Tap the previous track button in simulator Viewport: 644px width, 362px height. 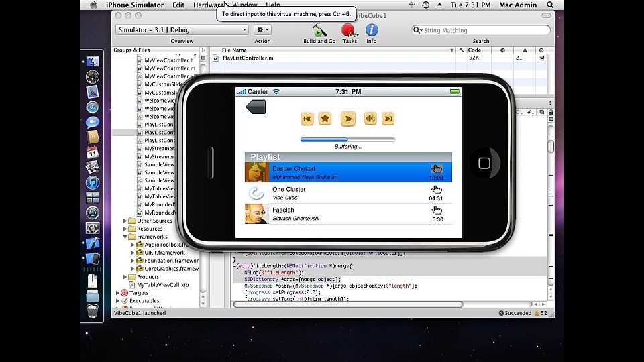coord(307,119)
